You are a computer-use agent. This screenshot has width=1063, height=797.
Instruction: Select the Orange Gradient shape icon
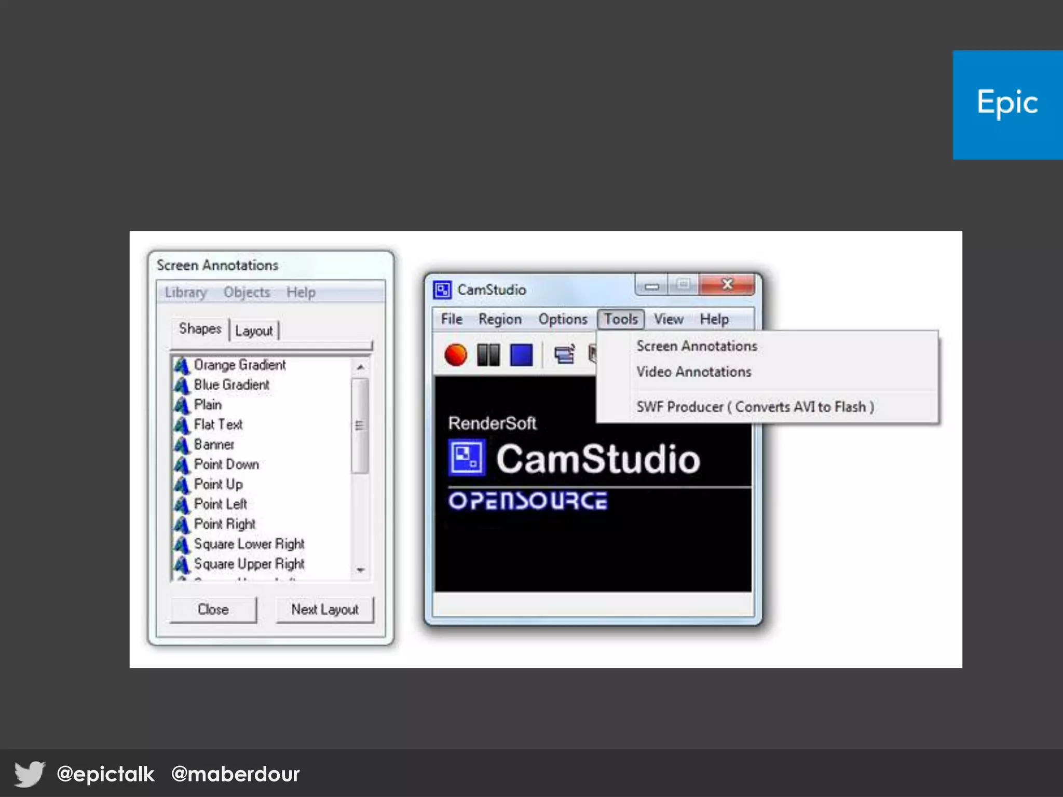pos(181,365)
